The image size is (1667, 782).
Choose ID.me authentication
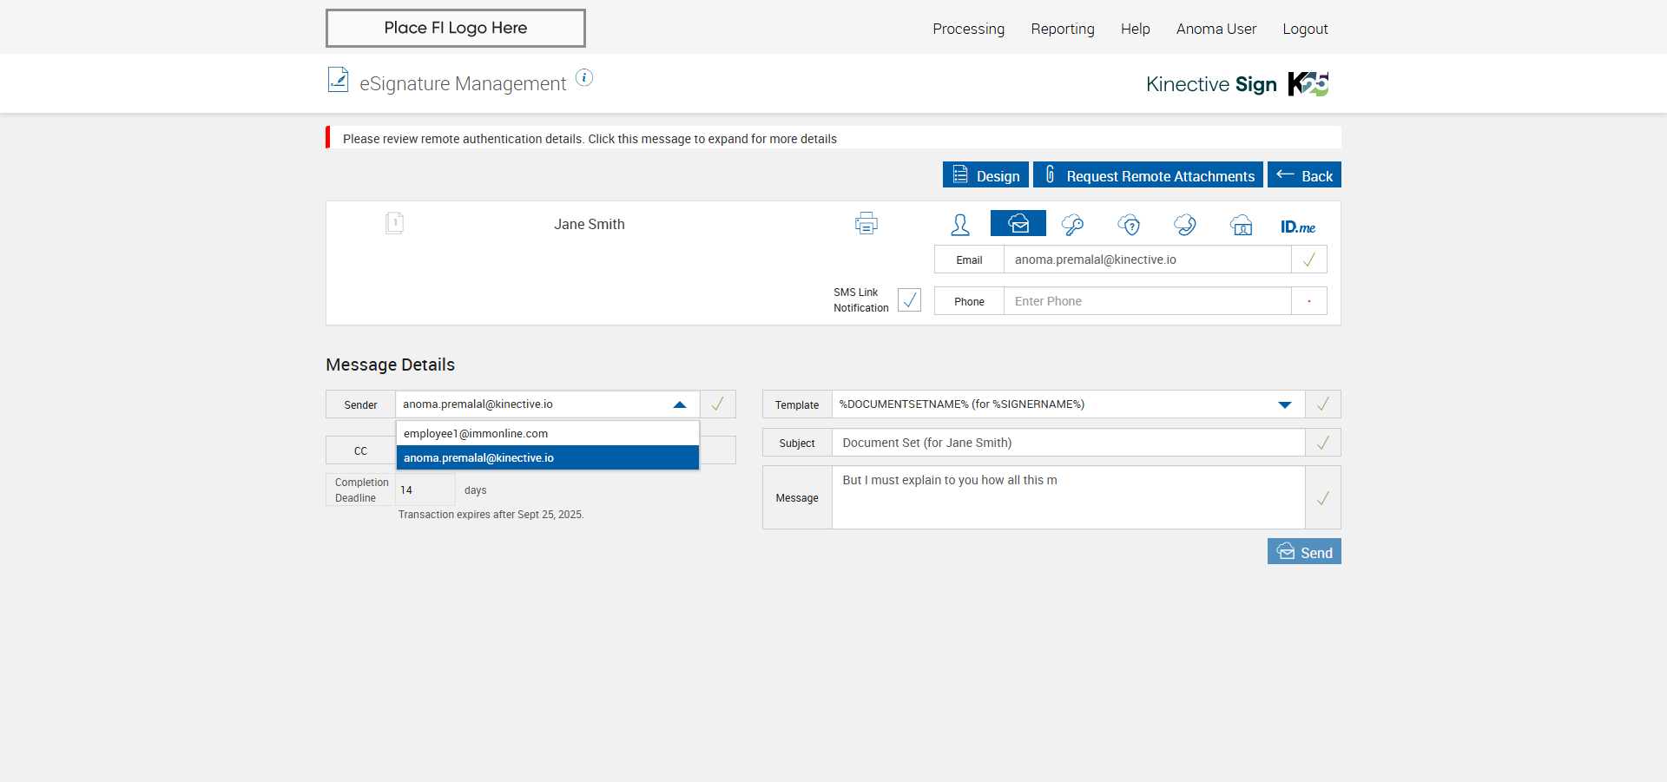[x=1297, y=227]
